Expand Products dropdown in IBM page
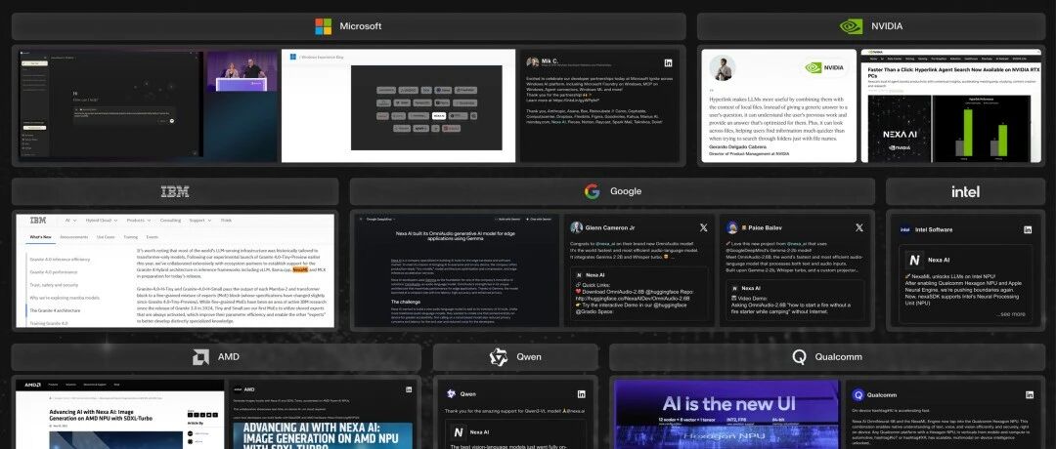Image resolution: width=1056 pixels, height=449 pixels. (140, 220)
